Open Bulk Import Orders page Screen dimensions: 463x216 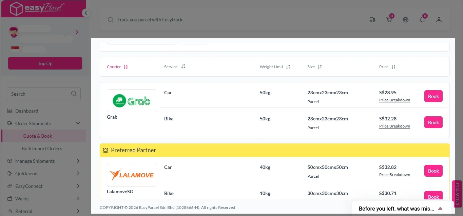click(x=42, y=149)
